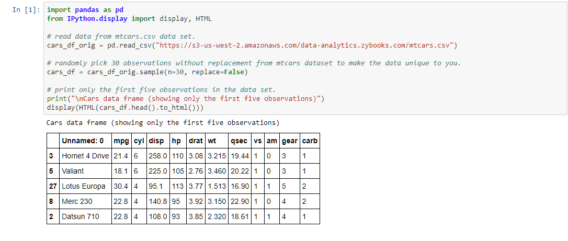The width and height of the screenshot is (568, 241).
Task: Click the wt value 3.150
Action: [217, 202]
